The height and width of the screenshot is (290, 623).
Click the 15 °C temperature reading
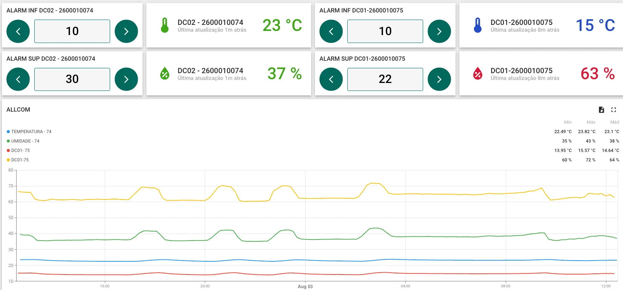[x=595, y=26]
